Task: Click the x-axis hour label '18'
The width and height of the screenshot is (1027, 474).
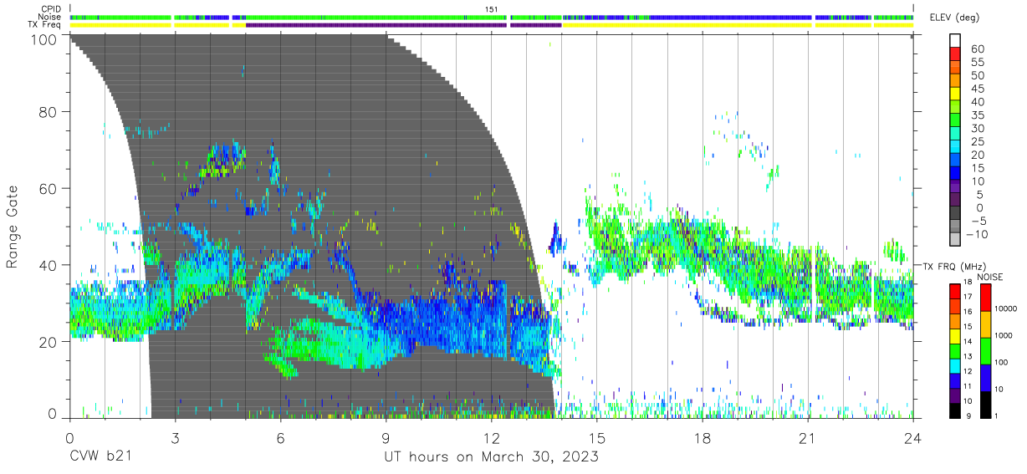Action: tap(702, 436)
